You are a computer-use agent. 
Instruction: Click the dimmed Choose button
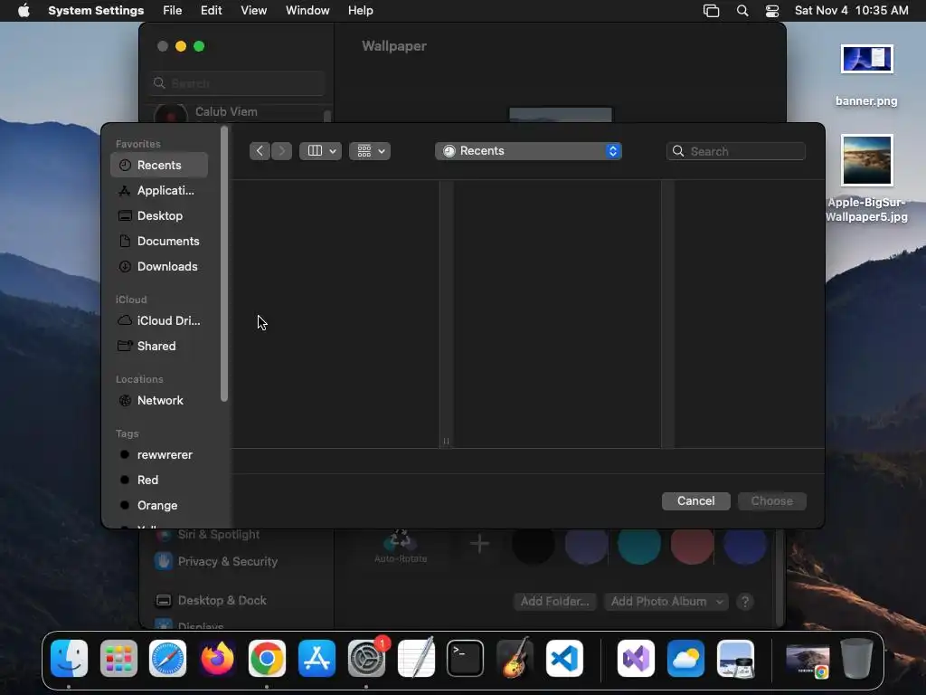772,500
